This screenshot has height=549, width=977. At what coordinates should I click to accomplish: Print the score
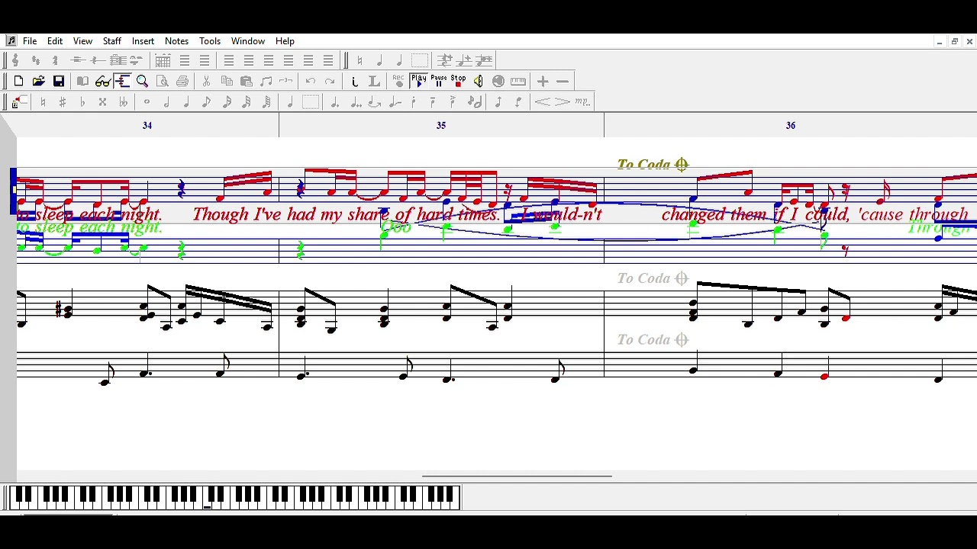(182, 81)
